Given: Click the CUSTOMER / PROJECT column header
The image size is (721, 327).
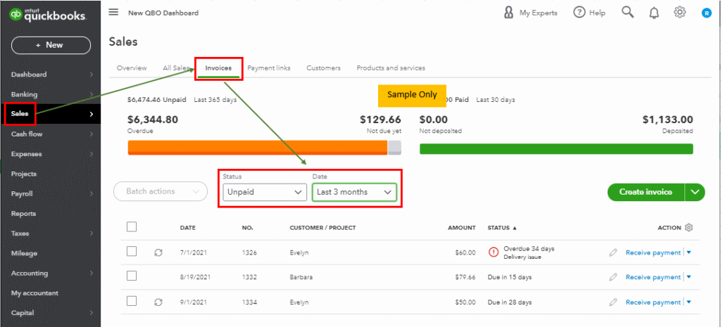Looking at the screenshot, I should tap(322, 228).
